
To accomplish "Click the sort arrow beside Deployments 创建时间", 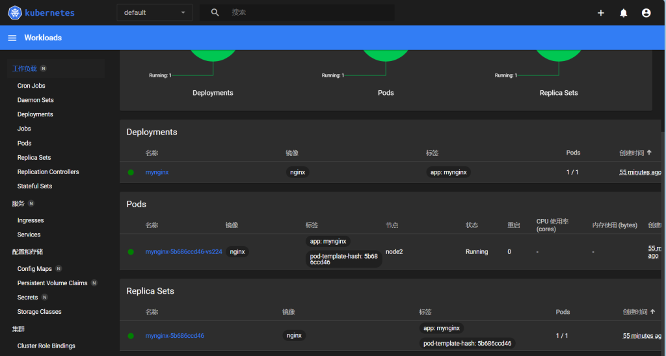I will point(649,153).
